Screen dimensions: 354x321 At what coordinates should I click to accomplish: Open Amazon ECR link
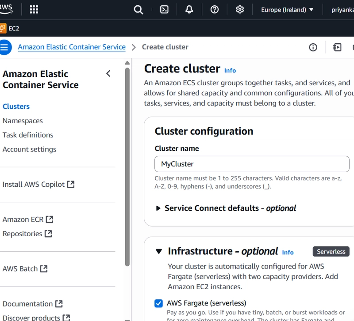pyautogui.click(x=23, y=219)
